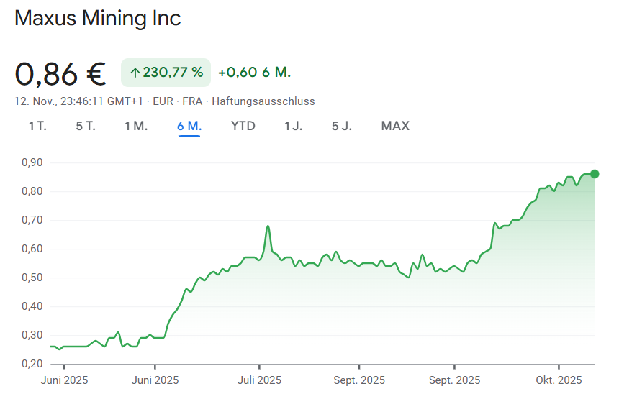Click the 230,77 % gain badge

tap(166, 73)
